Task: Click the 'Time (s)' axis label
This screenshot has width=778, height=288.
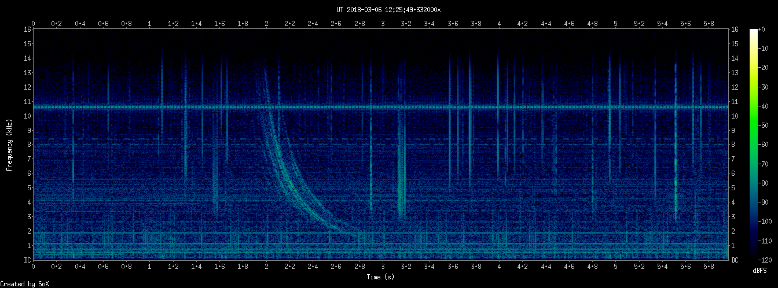Action: click(x=381, y=277)
